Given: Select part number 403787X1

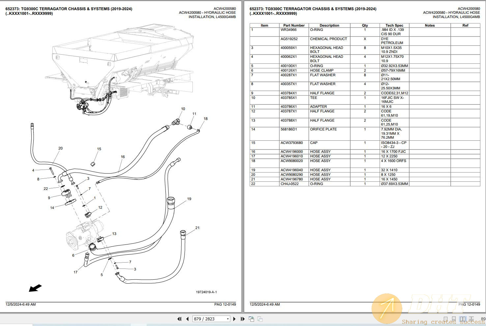Looking at the screenshot, I should point(289,111).
